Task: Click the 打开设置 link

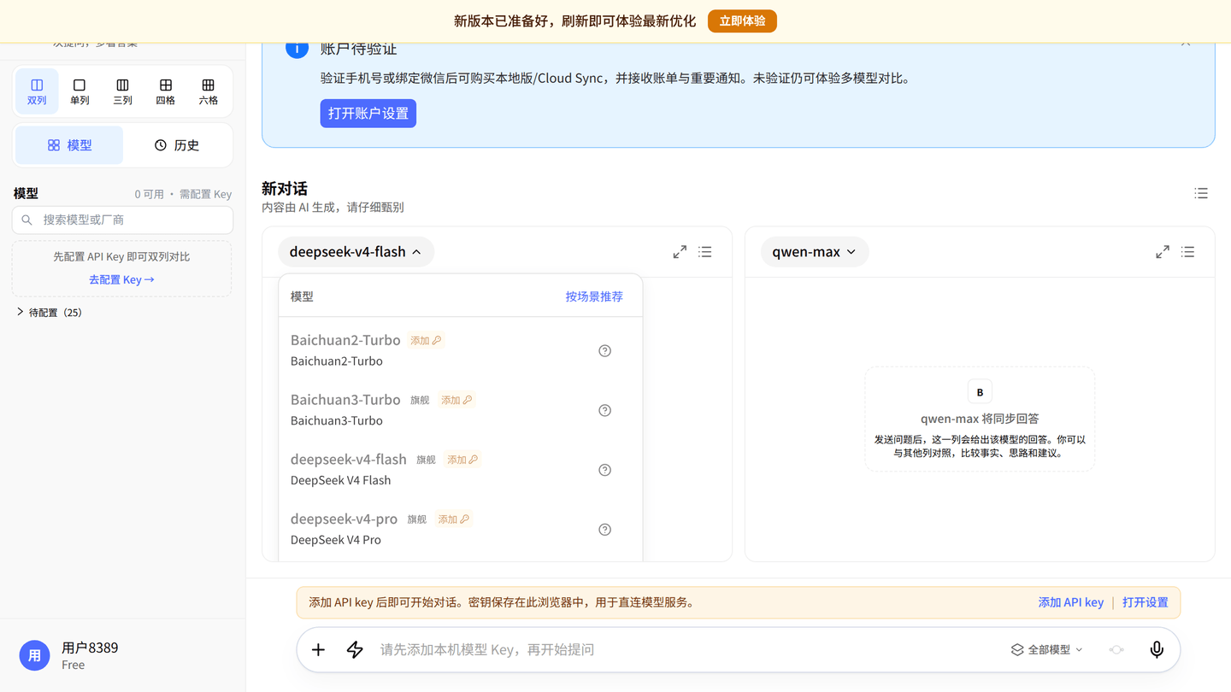Action: click(1145, 602)
